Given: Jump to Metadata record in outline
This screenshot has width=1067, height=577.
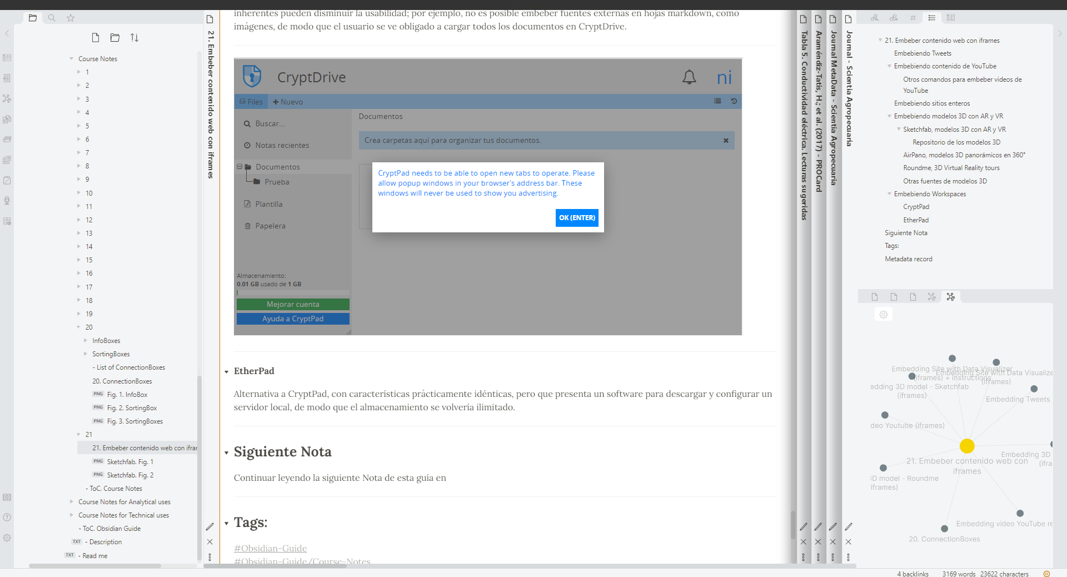Looking at the screenshot, I should (x=909, y=259).
